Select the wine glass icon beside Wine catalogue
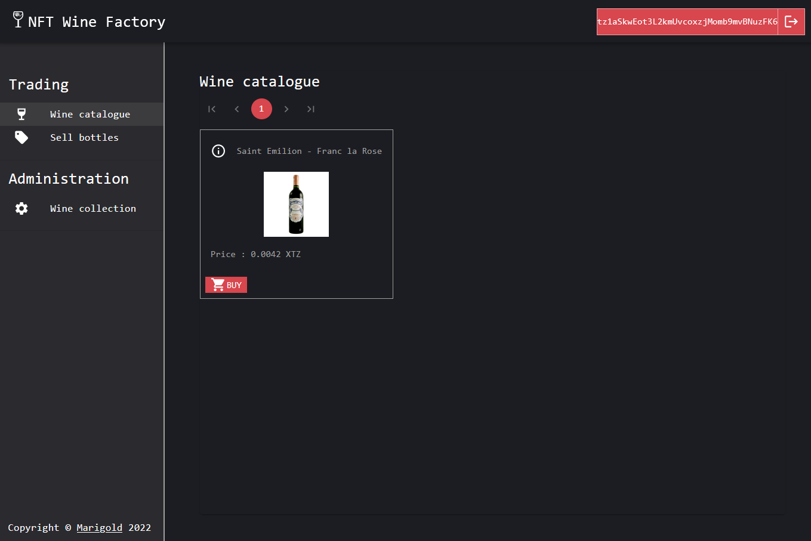 tap(21, 113)
